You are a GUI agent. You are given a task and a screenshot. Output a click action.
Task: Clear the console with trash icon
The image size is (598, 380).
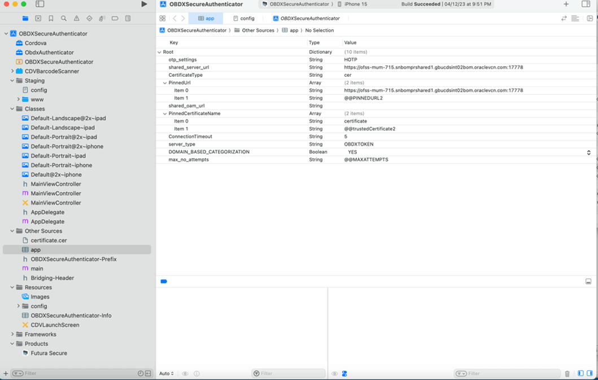coord(567,374)
